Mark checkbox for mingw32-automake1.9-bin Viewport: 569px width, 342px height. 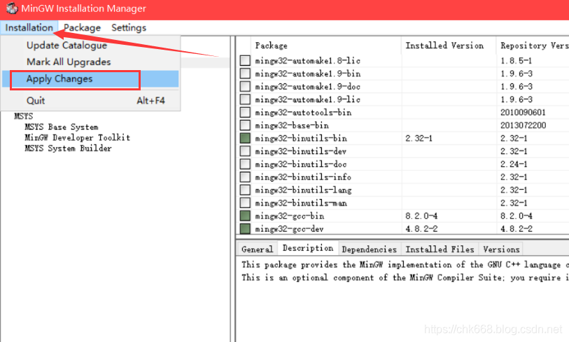tap(245, 74)
